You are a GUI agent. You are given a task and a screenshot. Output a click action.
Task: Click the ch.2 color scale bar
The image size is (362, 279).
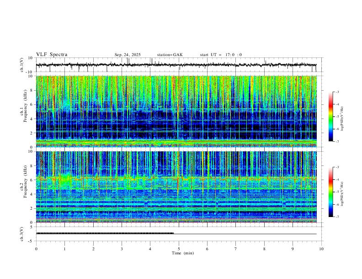(x=330, y=192)
